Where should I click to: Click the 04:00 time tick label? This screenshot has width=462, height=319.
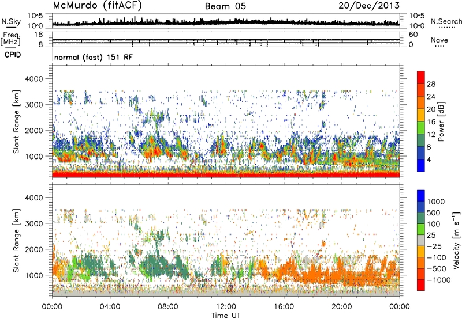(110, 307)
